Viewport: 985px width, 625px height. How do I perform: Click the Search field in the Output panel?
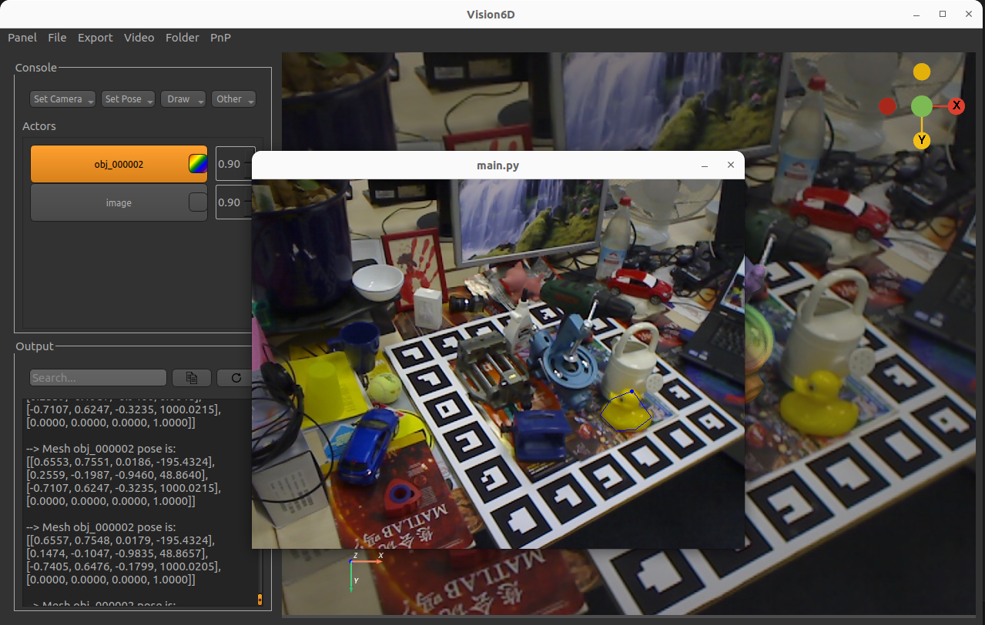point(98,377)
